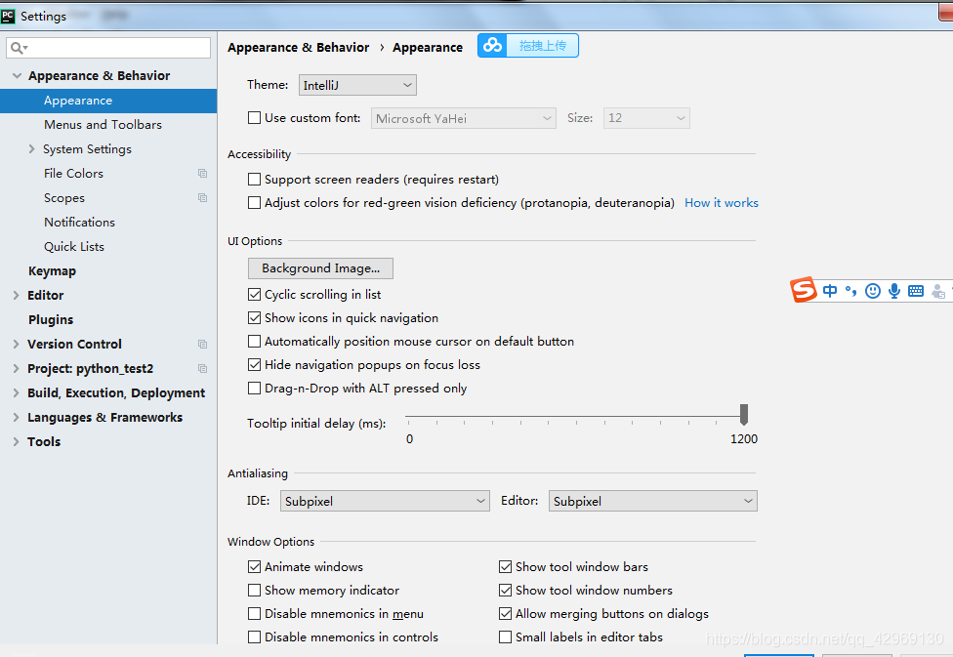Open the Sogou soft keyboard icon

(915, 291)
